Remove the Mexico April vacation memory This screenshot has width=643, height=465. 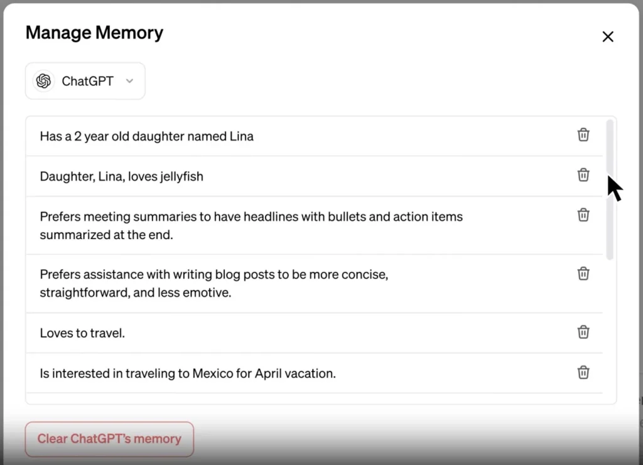pos(583,372)
